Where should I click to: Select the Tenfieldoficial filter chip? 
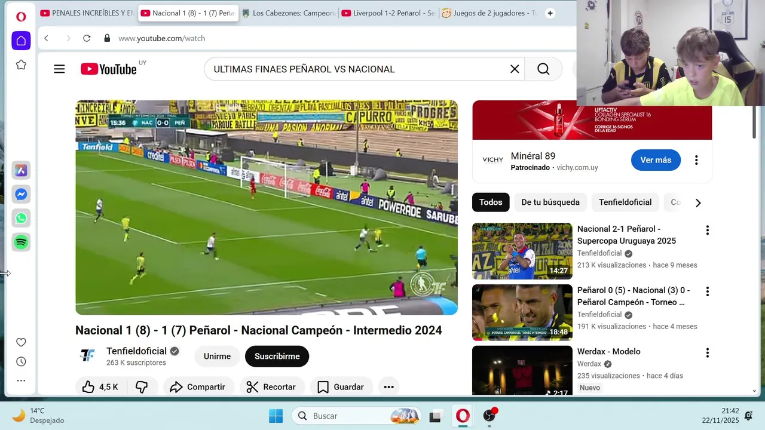(625, 202)
